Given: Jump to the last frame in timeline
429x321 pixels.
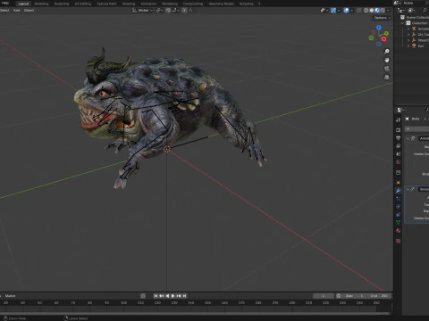Looking at the screenshot, I should click(x=184, y=296).
